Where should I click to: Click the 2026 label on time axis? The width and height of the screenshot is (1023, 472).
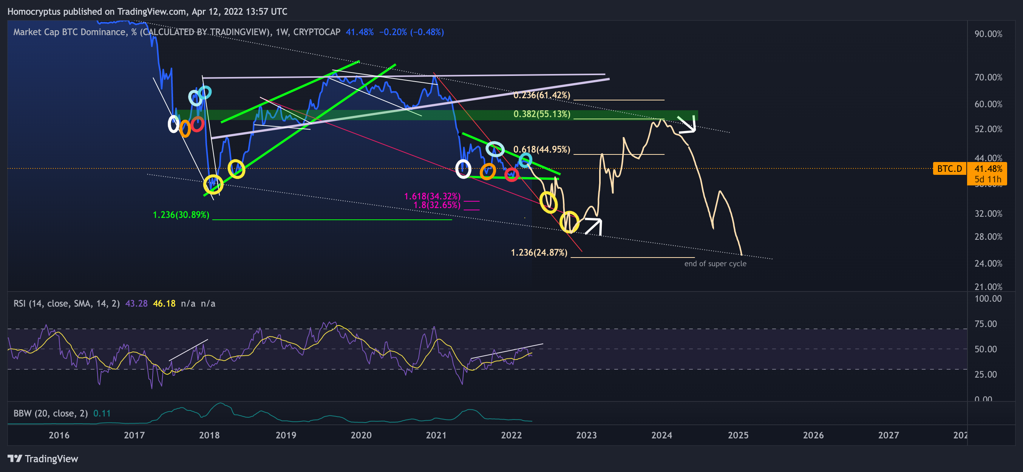point(813,435)
